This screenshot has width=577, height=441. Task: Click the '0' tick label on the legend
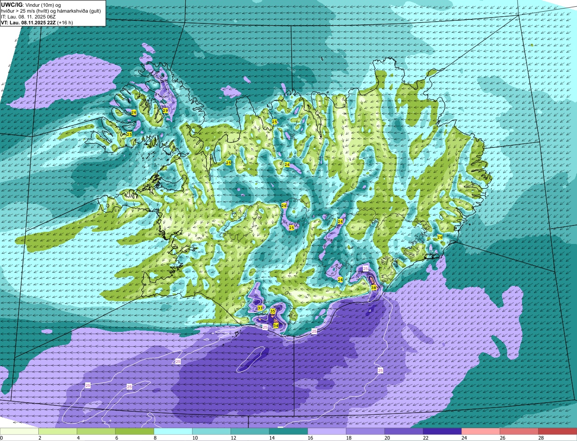coord(1,438)
